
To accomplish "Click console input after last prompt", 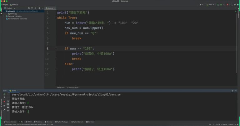I will pos(28,112).
